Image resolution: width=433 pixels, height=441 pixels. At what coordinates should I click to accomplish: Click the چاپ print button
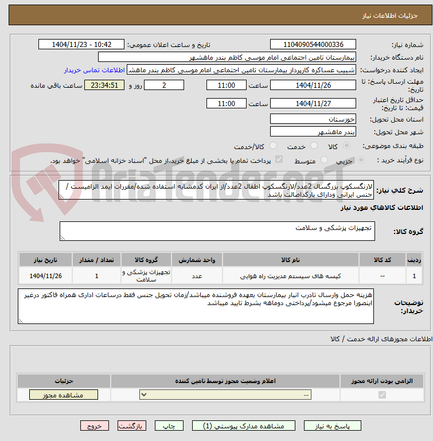tap(169, 426)
